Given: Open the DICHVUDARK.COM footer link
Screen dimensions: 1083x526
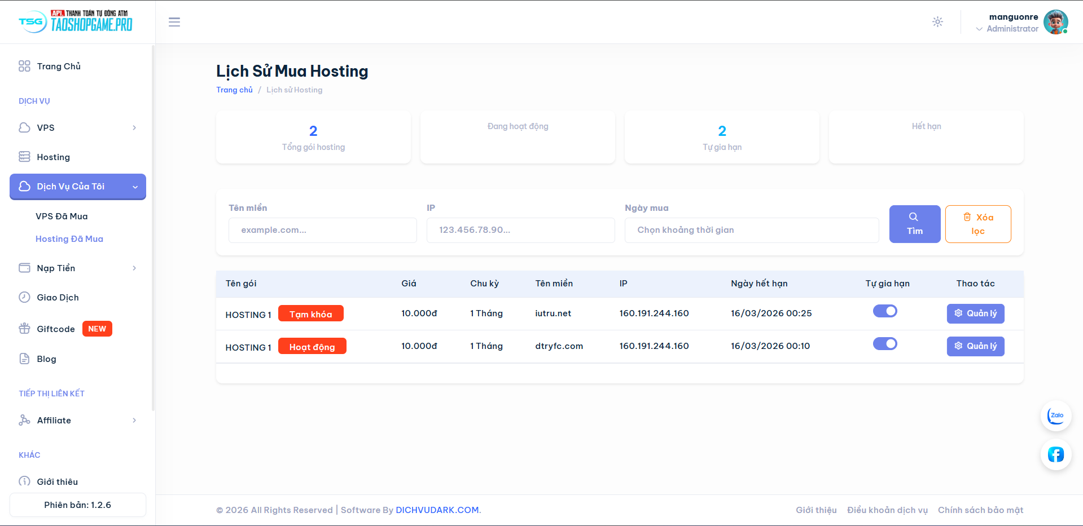Looking at the screenshot, I should click(x=437, y=510).
